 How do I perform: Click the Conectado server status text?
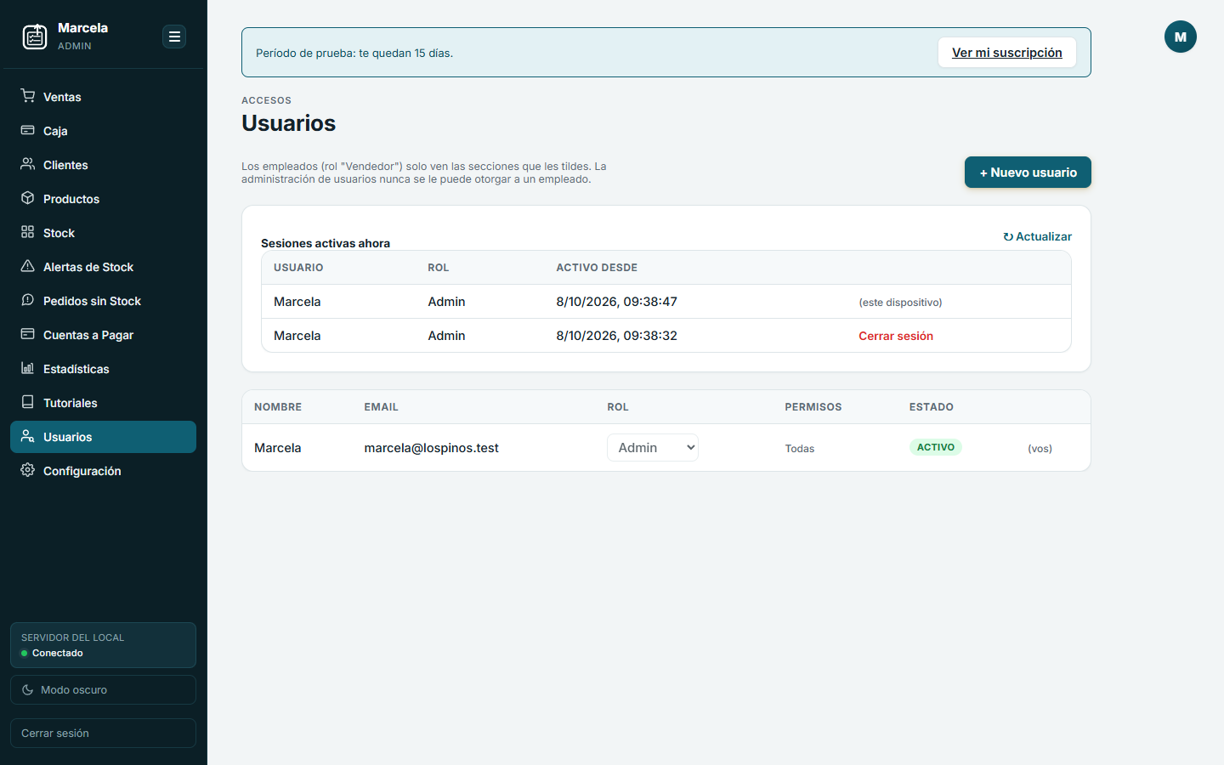pos(58,653)
